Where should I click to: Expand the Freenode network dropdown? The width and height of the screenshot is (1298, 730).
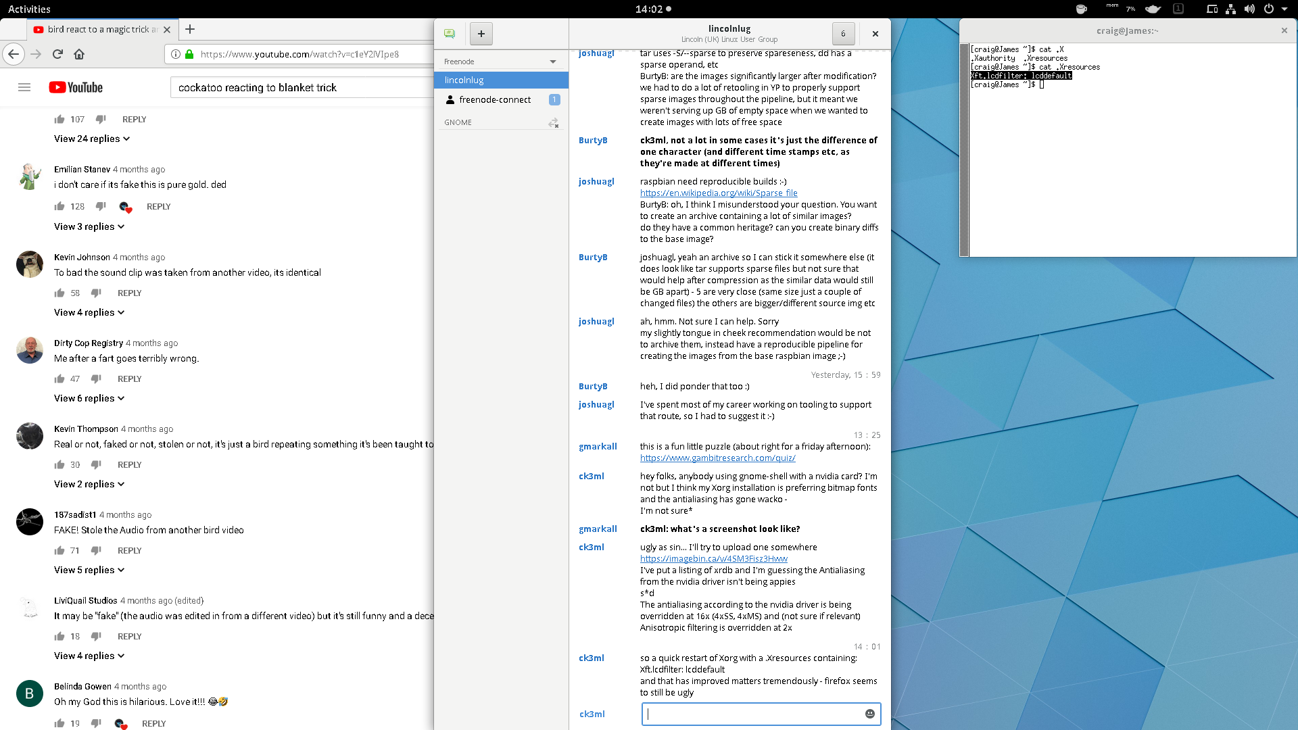click(553, 62)
